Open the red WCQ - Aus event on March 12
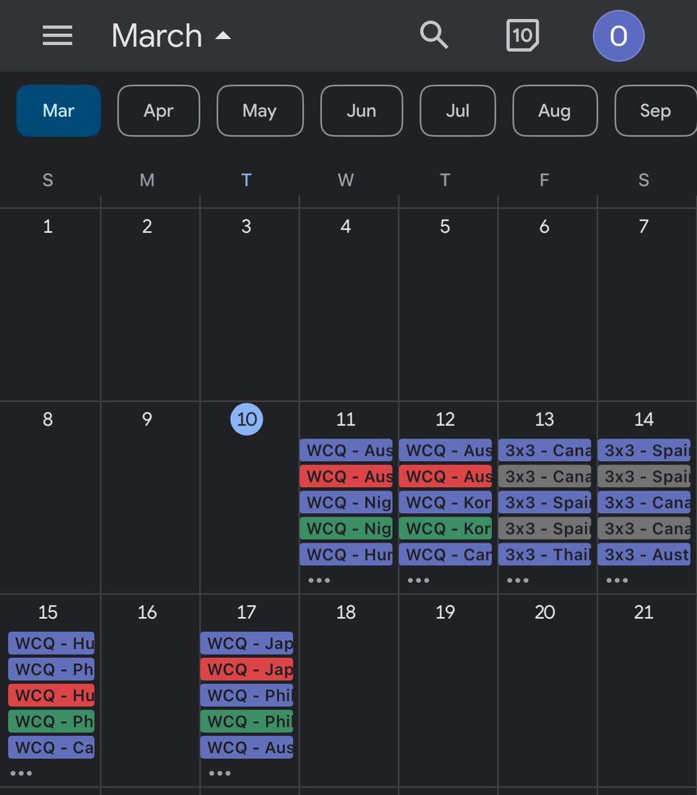Image resolution: width=697 pixels, height=795 pixels. point(445,476)
